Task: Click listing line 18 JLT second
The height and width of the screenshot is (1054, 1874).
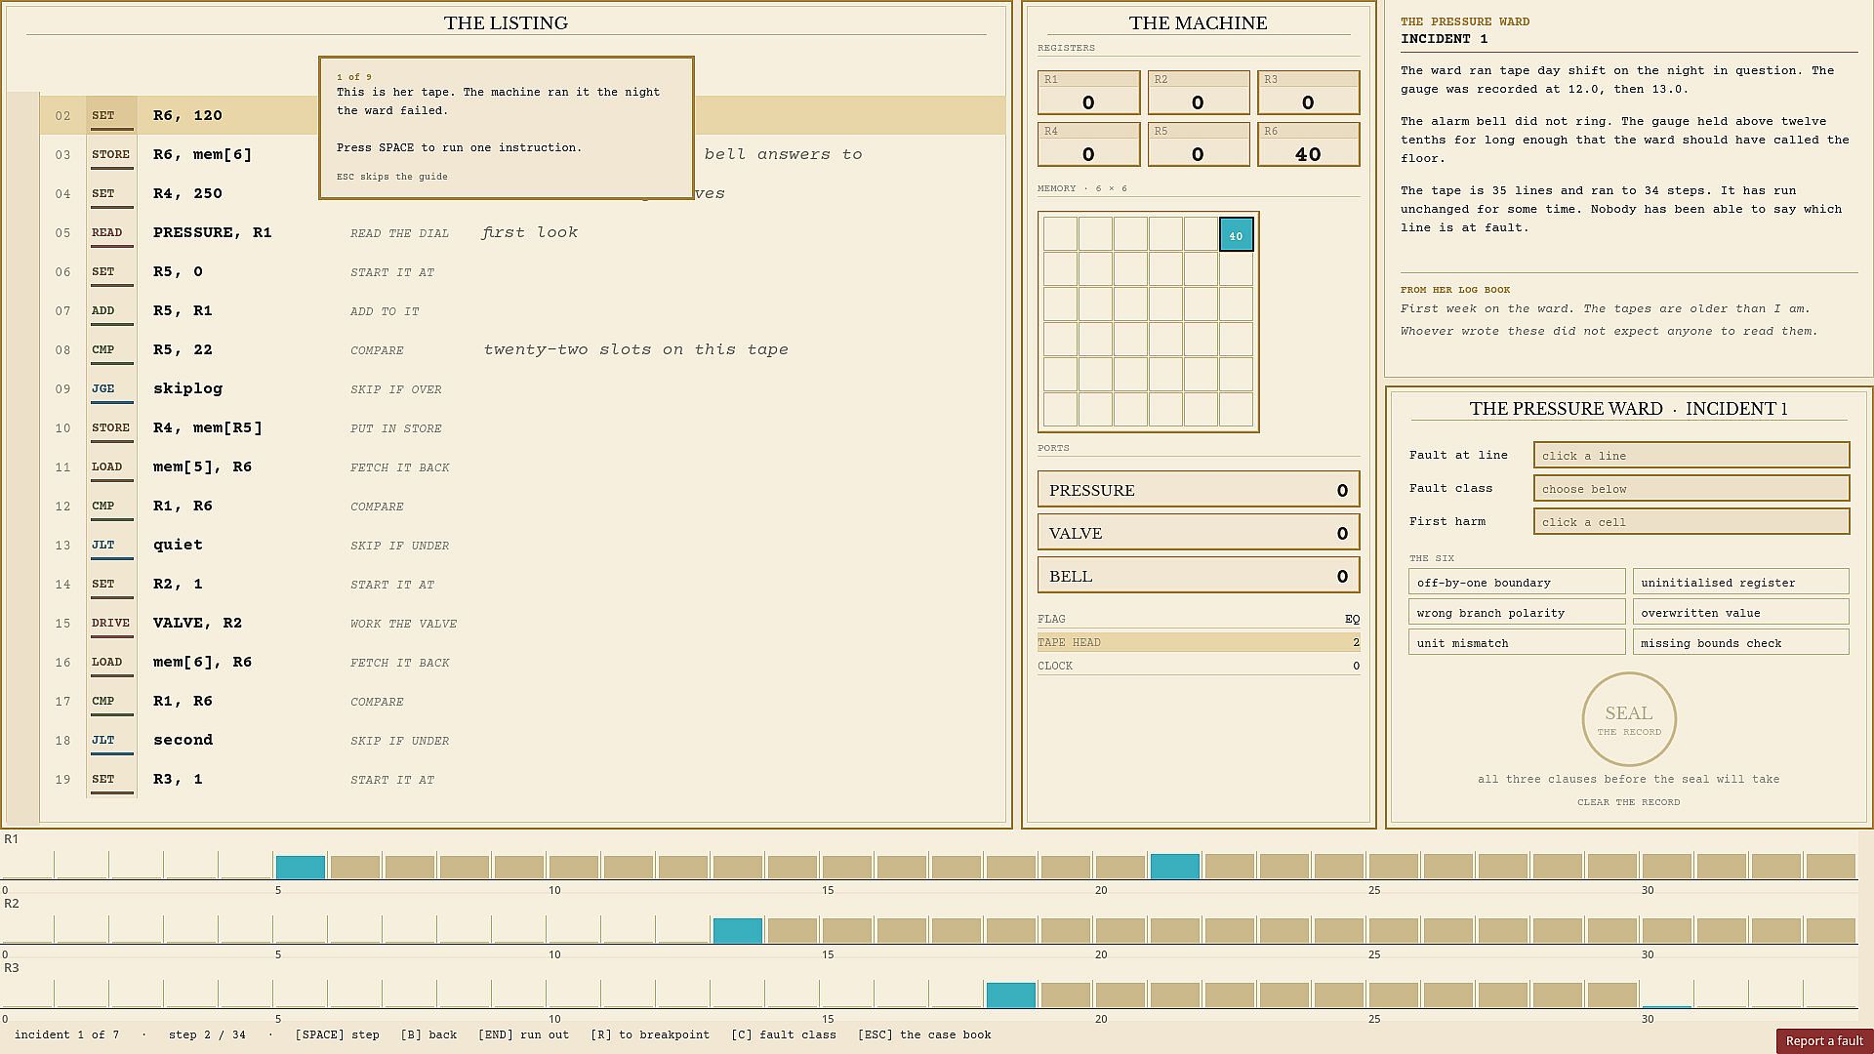Action: 522,740
